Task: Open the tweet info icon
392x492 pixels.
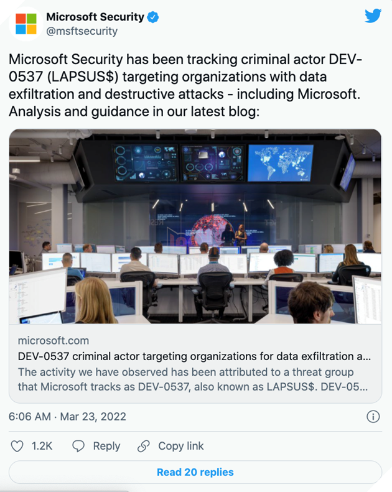Action: pyautogui.click(x=373, y=417)
